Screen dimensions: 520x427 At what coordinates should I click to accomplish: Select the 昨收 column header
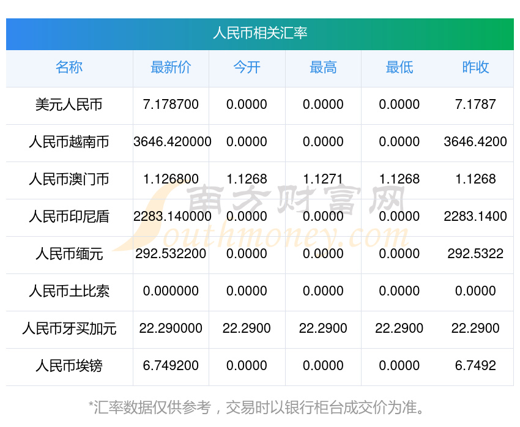coord(475,67)
